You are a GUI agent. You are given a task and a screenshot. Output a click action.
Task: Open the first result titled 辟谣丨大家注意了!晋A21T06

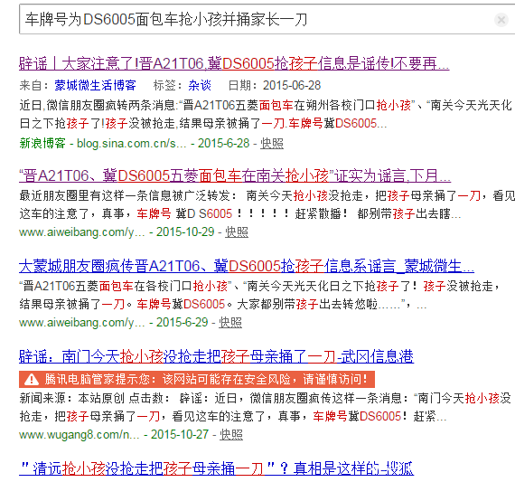click(x=234, y=63)
